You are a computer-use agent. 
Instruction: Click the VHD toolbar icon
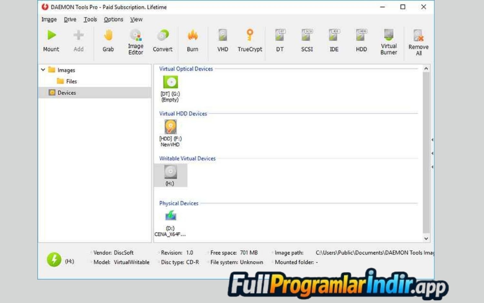click(x=223, y=35)
